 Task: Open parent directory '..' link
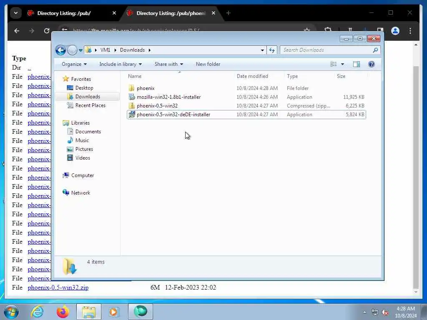[x=29, y=68]
